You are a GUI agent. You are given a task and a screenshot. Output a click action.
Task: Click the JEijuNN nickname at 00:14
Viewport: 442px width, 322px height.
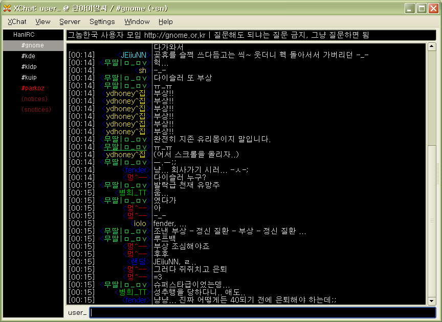pos(134,55)
